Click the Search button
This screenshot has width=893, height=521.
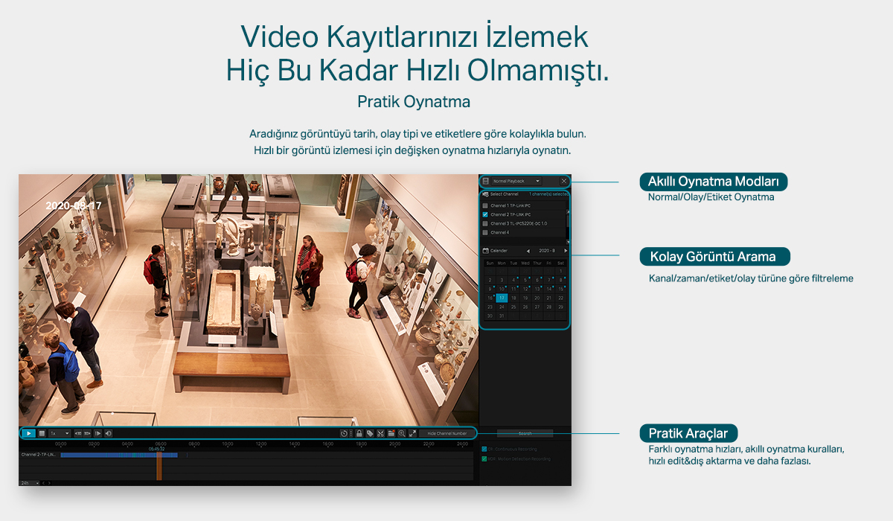525,433
